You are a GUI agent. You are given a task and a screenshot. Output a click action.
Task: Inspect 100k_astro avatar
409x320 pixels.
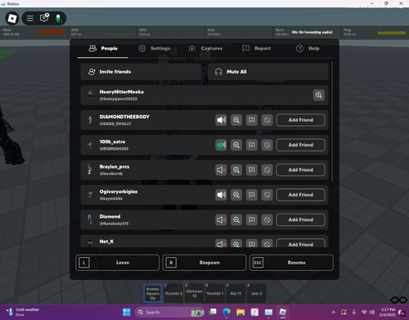coord(236,145)
